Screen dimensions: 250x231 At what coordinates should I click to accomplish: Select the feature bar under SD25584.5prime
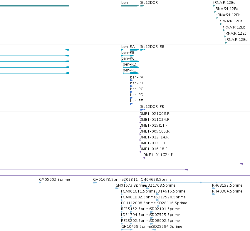coord(154,230)
